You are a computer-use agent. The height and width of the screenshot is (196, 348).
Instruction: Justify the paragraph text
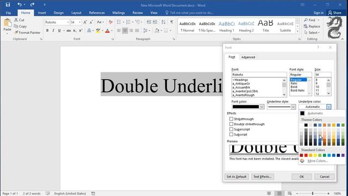137,30
